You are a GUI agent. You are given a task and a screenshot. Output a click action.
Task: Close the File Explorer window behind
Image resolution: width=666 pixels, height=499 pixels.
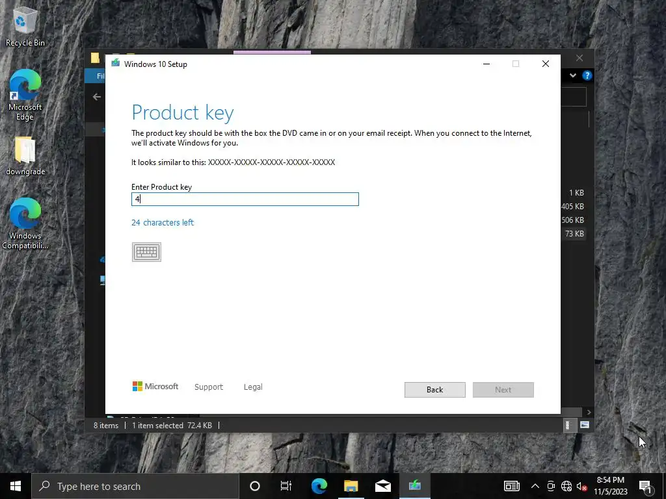[579, 58]
